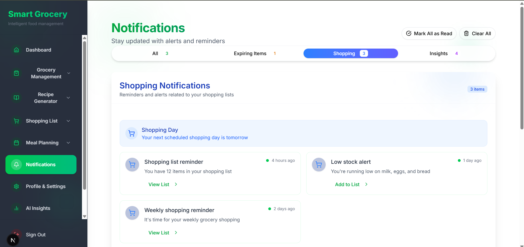Click the Profile & Settings gear icon
Screen dimensions: 524x247
click(16, 186)
